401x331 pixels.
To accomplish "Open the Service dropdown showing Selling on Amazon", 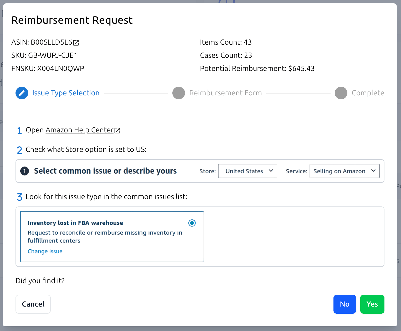I will (x=344, y=171).
